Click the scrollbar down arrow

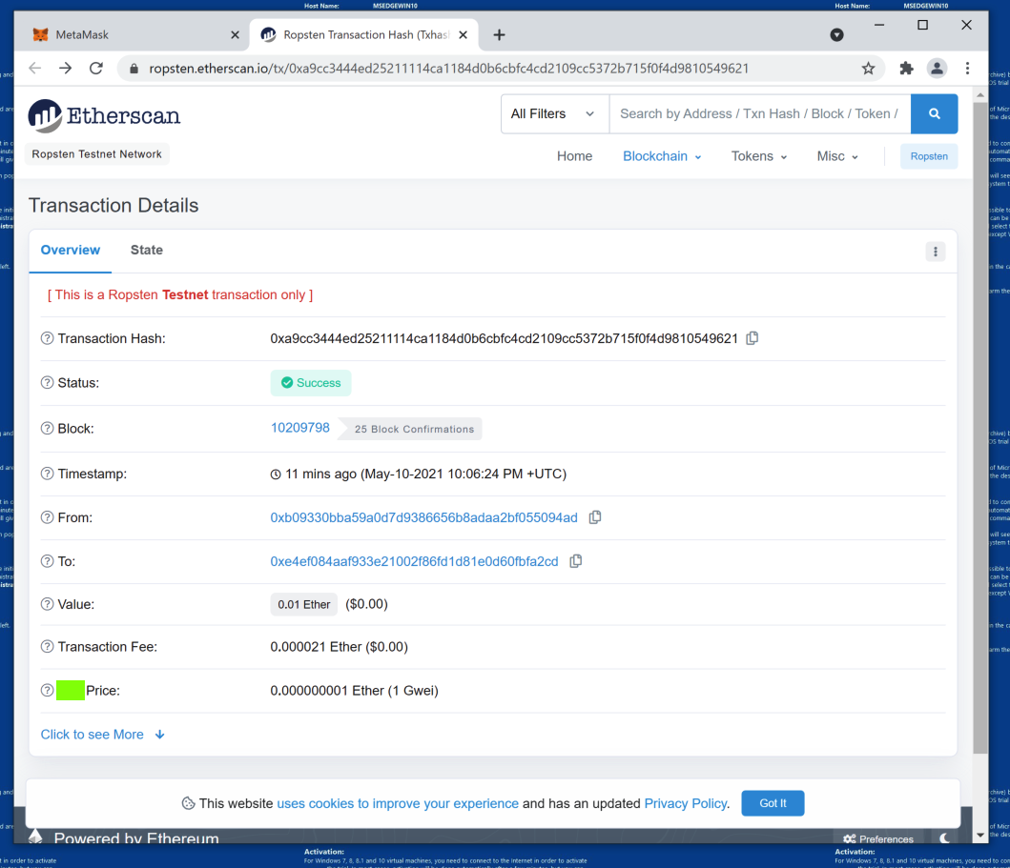point(979,836)
